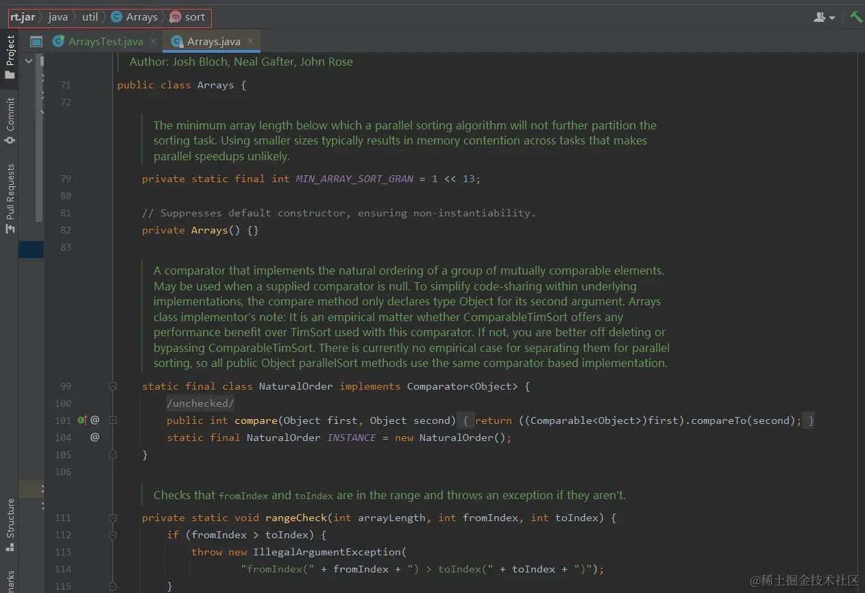This screenshot has height=593, width=865.
Task: Click the NaturalOrder class name on line 99
Action: (295, 386)
